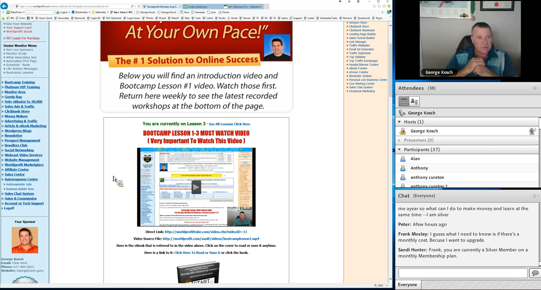
Task: Open the Clickbank Store sidebar link
Action: point(17,111)
